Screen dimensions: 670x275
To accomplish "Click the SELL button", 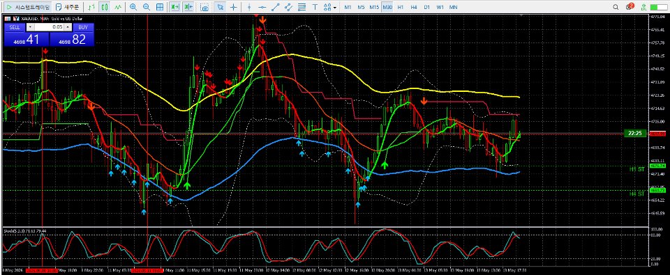I will pos(15,27).
